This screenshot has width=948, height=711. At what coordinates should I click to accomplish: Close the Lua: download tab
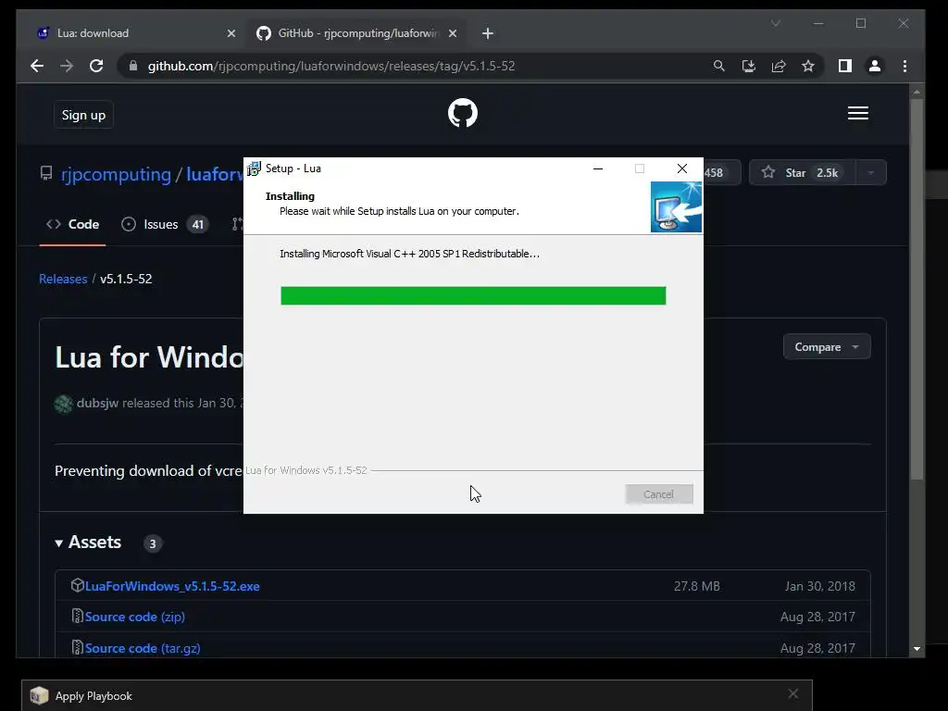click(231, 33)
